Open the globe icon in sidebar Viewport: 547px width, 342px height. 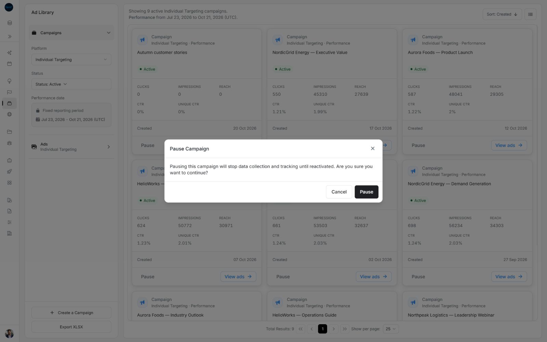10,114
